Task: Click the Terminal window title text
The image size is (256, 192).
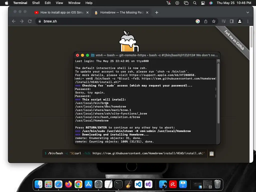Action: point(156,55)
